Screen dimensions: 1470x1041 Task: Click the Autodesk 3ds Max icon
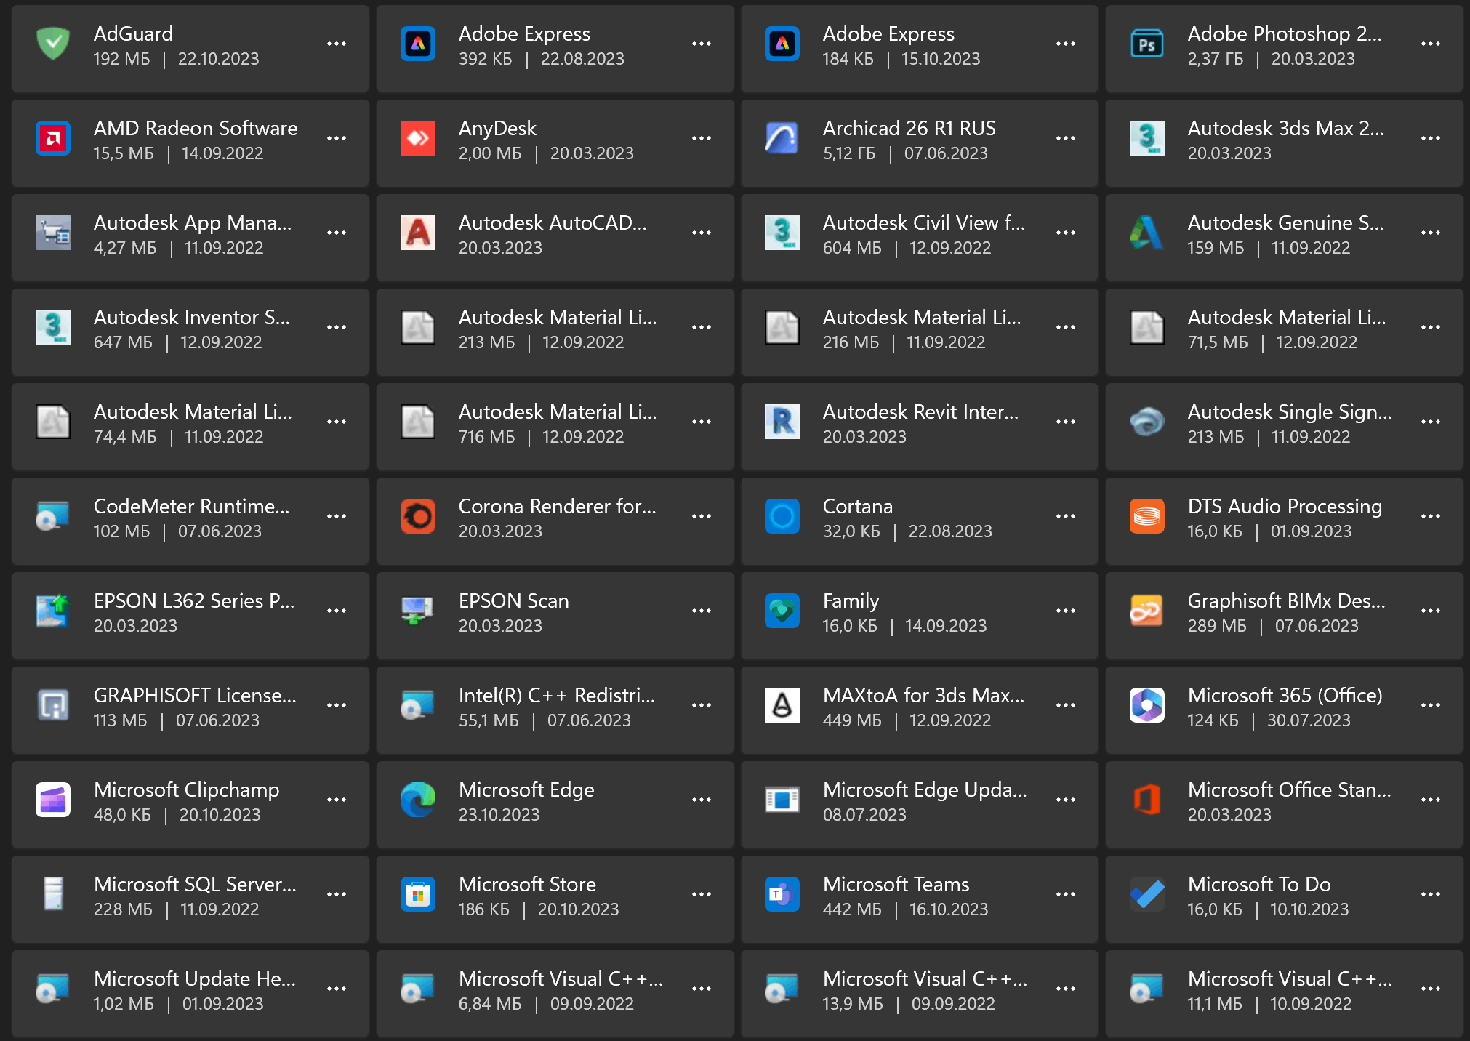[1147, 139]
